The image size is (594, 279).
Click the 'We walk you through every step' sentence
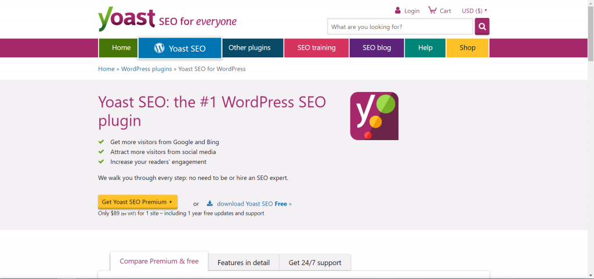pos(193,178)
